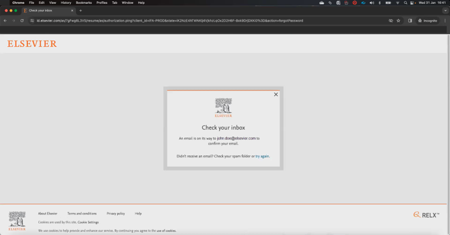Viewport: 450px width, 235px height.
Task: Bookmark this page with the star icon
Action: pyautogui.click(x=399, y=21)
